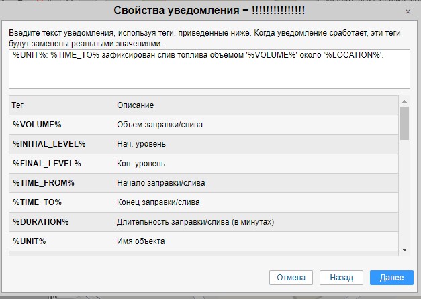The width and height of the screenshot is (421, 299).
Task: Click the 'Описание' column header
Action: [135, 106]
